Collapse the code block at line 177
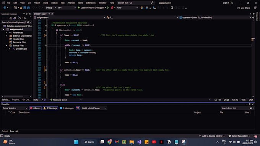 (46, 35)
